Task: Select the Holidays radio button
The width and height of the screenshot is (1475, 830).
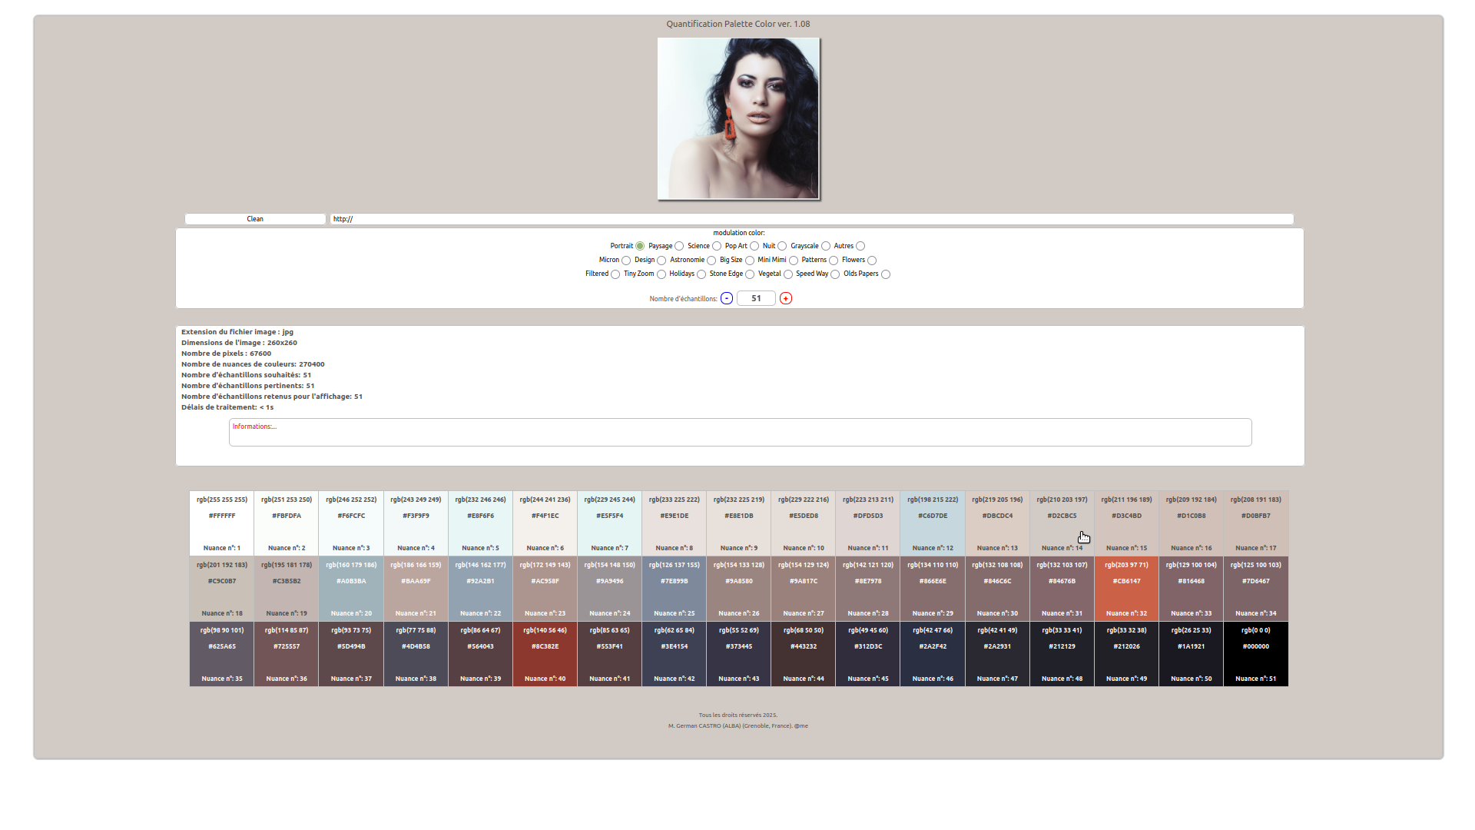Action: pos(701,274)
